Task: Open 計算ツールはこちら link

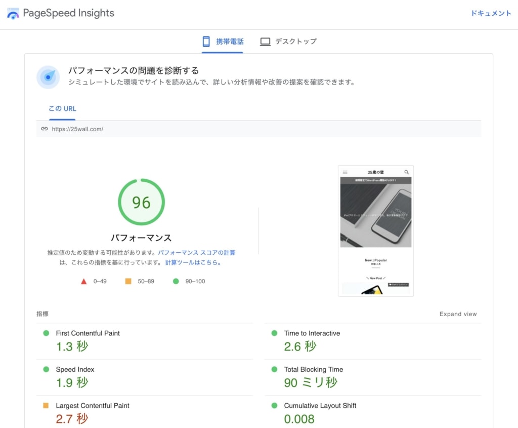Action: (193, 262)
